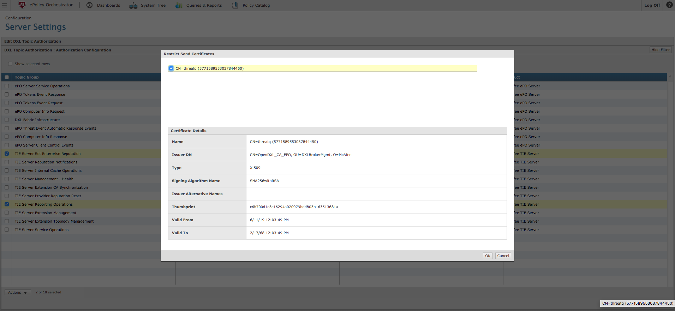Uncheck TIE Server Set Enterprise Reputation checkbox

tap(7, 154)
